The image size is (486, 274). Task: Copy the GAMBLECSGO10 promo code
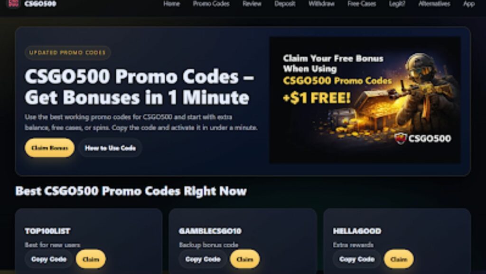tap(203, 259)
